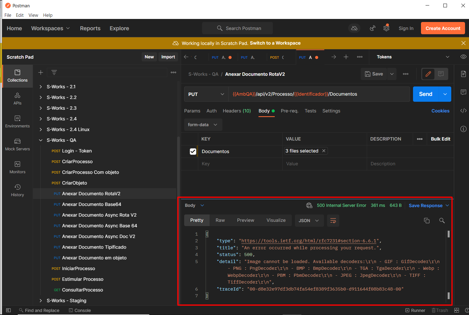Viewport: 469px width, 315px height.
Task: Open the Save button dropdown arrow
Action: coord(392,74)
